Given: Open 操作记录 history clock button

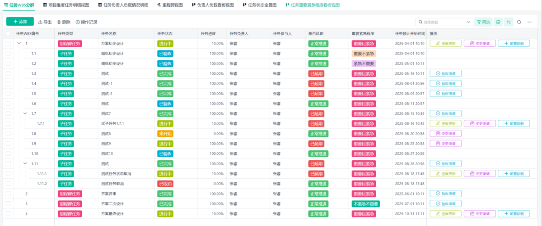Looking at the screenshot, I should [x=86, y=22].
